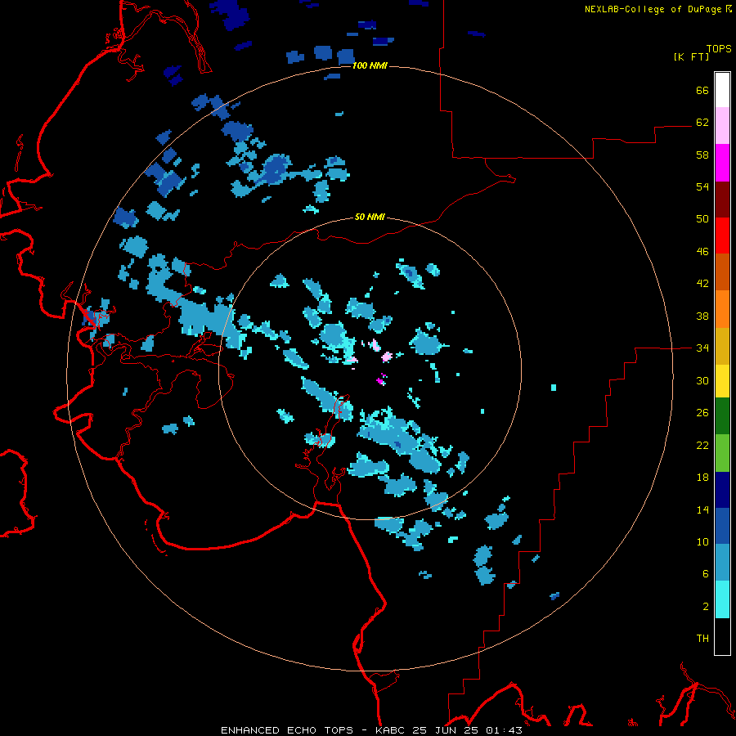Click the 18 legend value

(702, 478)
